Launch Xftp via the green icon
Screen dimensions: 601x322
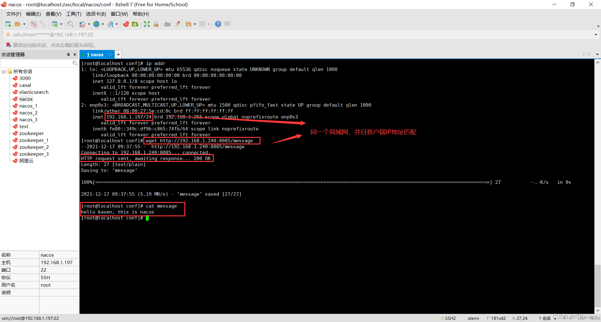click(135, 24)
